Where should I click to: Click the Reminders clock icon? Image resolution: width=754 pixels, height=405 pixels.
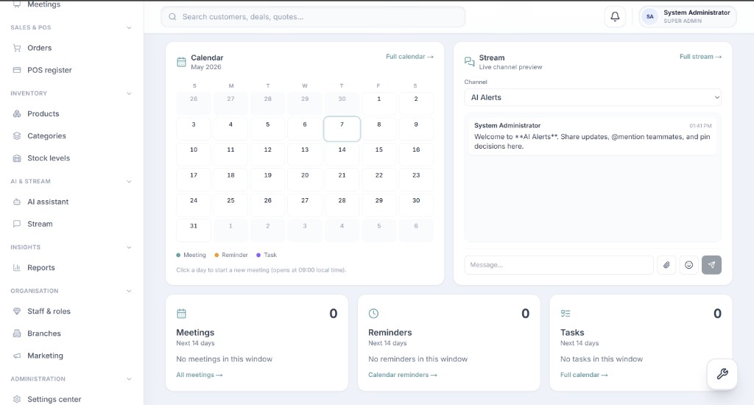373,314
